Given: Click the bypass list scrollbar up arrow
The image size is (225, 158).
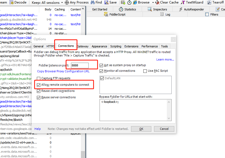Looking at the screenshot, I should [x=169, y=102].
